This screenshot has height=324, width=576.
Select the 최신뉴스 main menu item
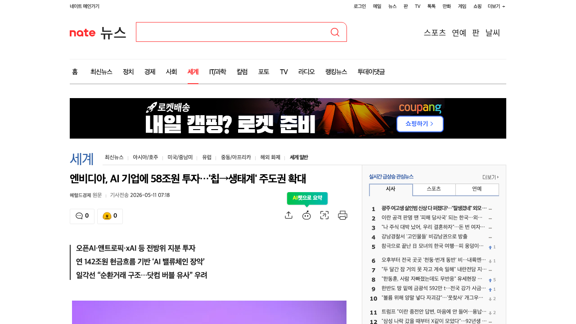101,72
